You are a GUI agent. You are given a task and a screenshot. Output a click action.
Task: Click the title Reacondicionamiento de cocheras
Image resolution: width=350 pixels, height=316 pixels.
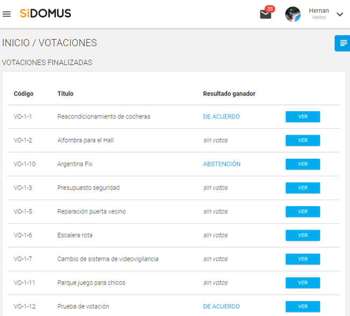104,116
